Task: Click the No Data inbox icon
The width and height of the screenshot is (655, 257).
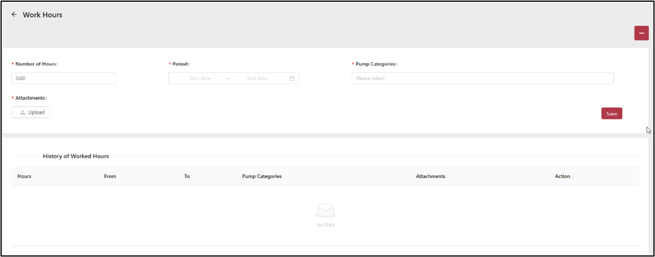Action: 325,211
